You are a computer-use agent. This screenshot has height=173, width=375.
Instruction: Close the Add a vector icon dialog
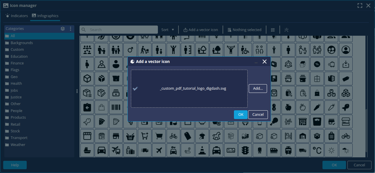pyautogui.click(x=264, y=62)
